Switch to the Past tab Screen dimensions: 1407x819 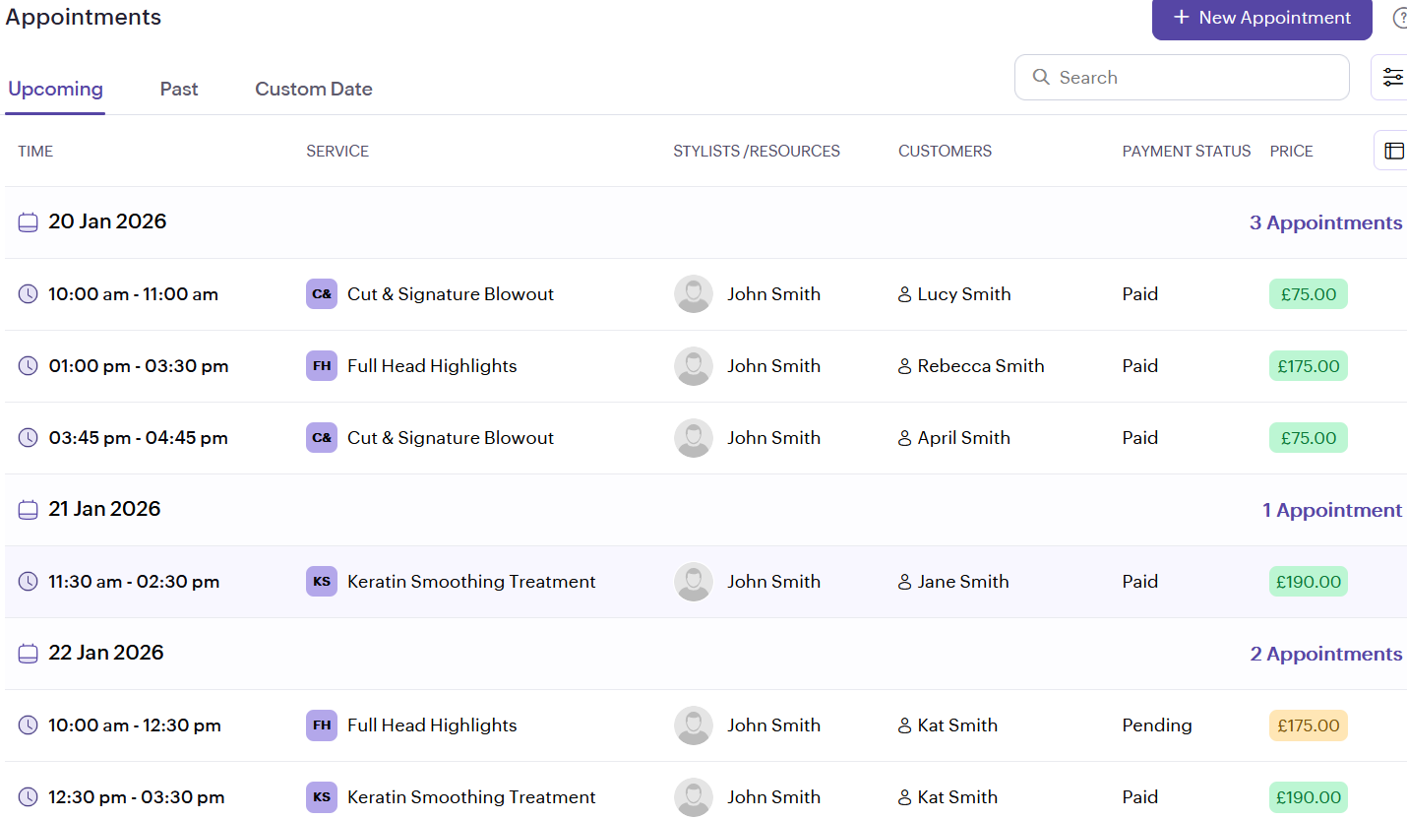point(178,89)
